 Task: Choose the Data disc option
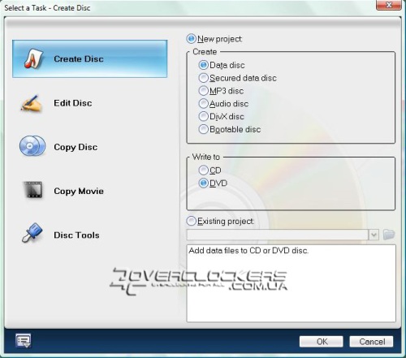click(x=203, y=65)
